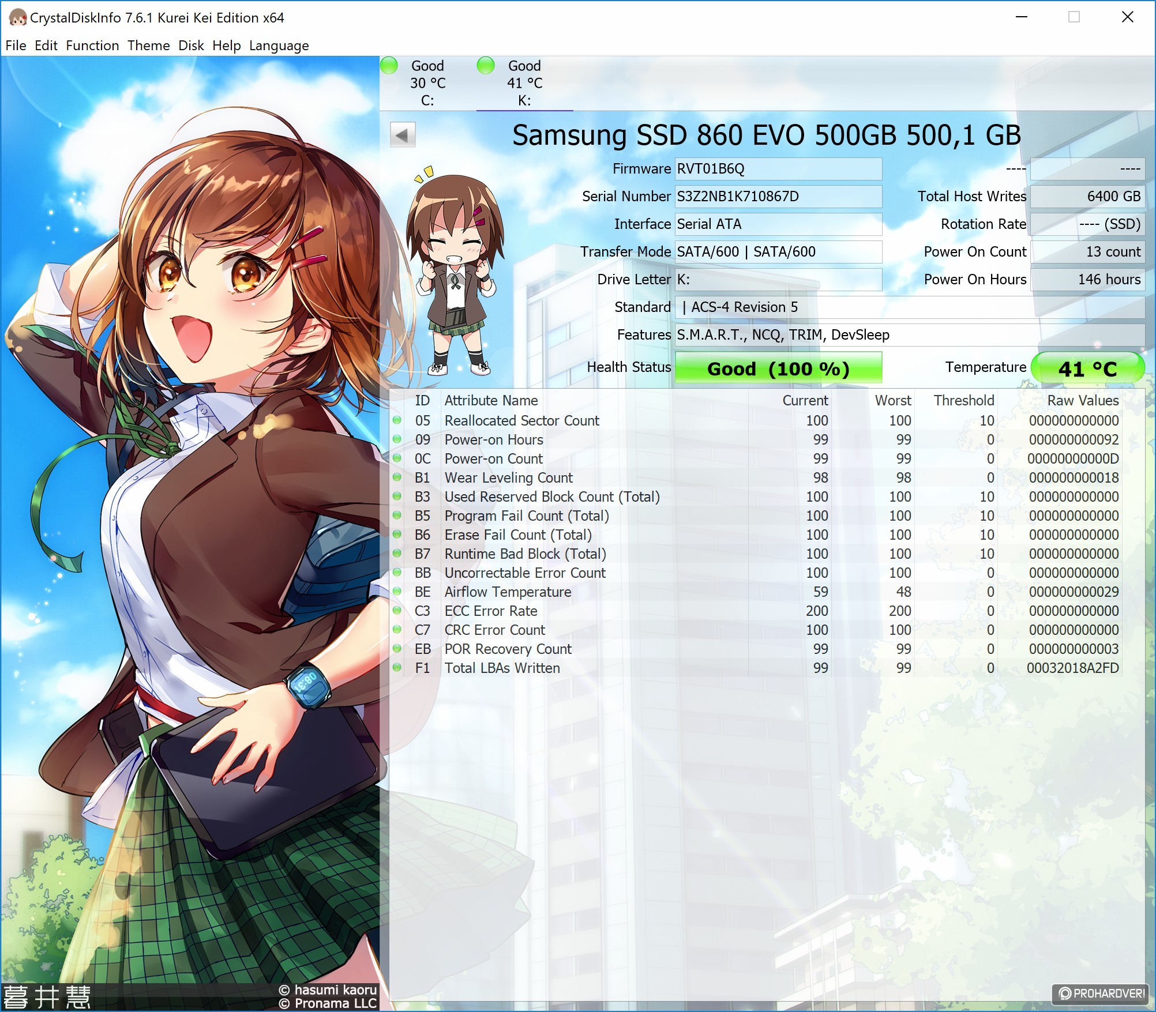Open the File menu
This screenshot has width=1156, height=1012.
pos(16,46)
